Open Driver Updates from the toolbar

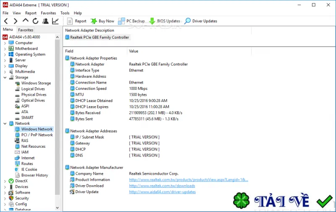201,21
